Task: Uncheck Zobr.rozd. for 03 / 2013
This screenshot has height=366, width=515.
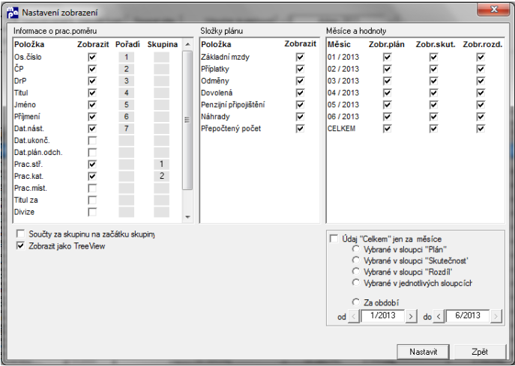Action: pos(481,81)
